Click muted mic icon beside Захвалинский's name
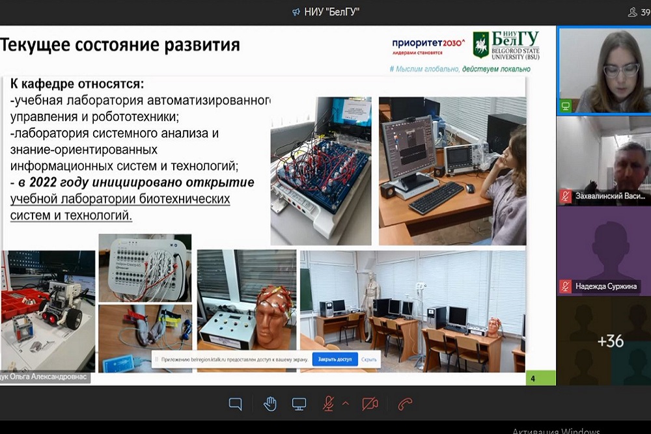 tap(566, 196)
